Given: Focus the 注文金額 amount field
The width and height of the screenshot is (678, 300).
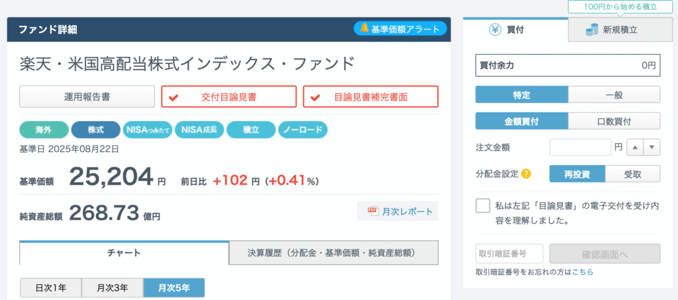Looking at the screenshot, I should [x=580, y=147].
